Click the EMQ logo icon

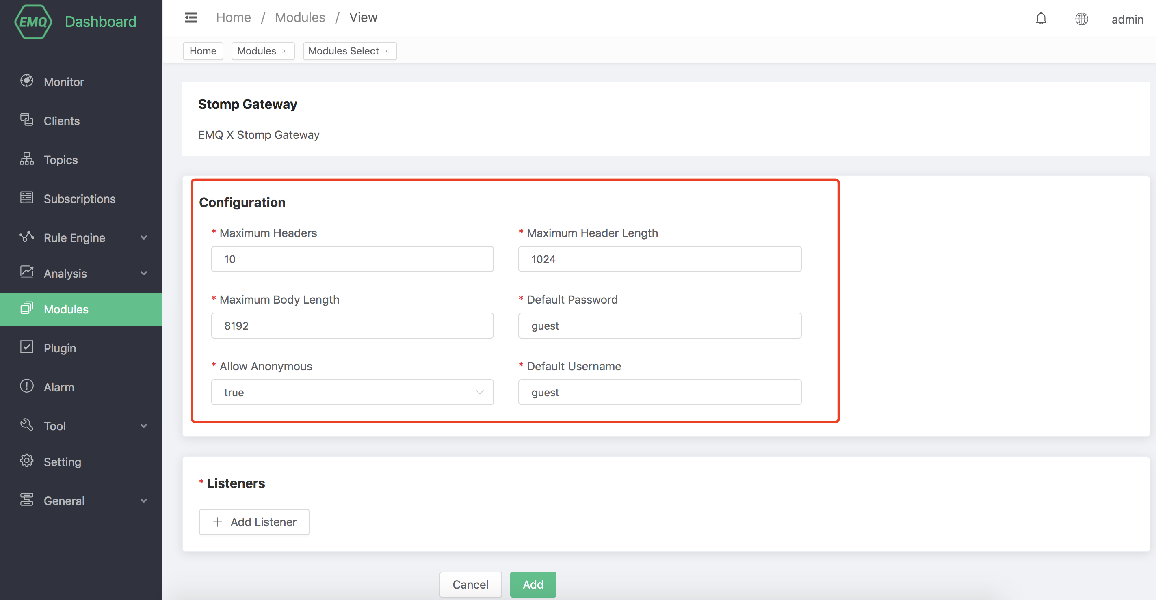coord(33,22)
